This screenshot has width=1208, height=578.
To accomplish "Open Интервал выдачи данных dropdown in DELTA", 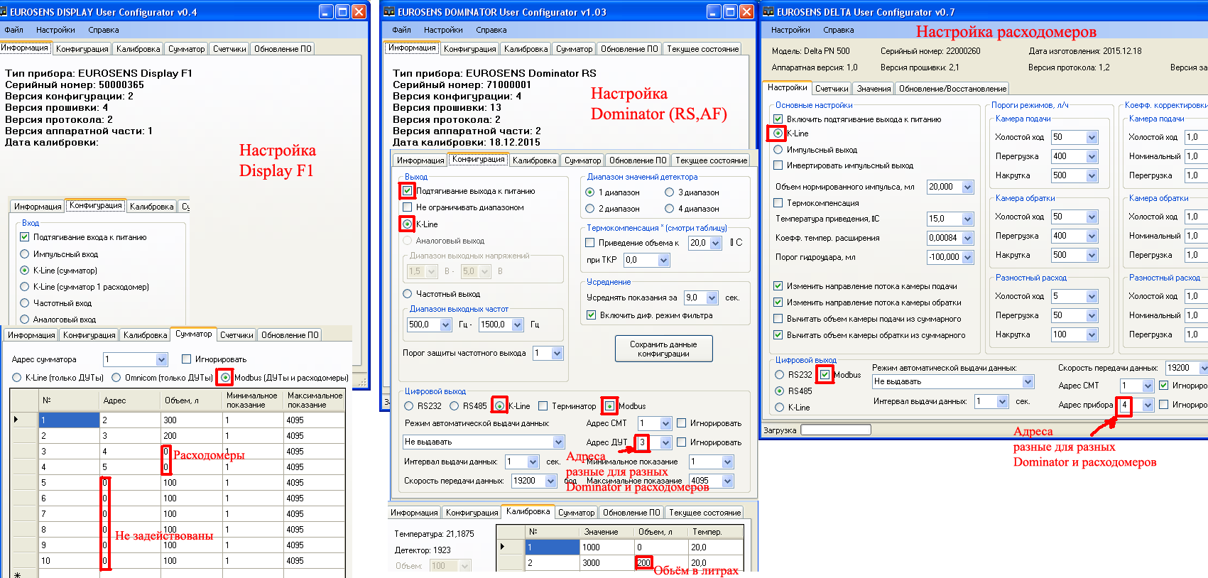I will click(x=1002, y=401).
